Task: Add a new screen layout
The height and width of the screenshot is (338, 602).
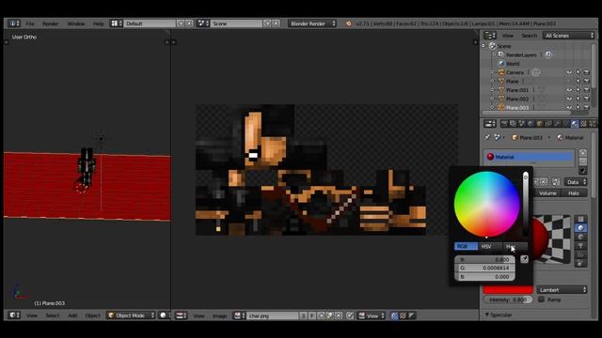Action: point(181,23)
